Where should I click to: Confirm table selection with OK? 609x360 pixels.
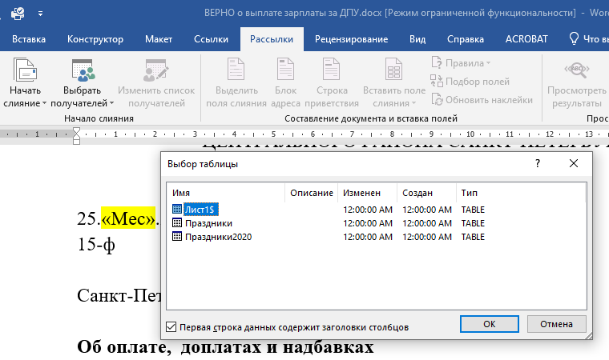click(x=490, y=324)
